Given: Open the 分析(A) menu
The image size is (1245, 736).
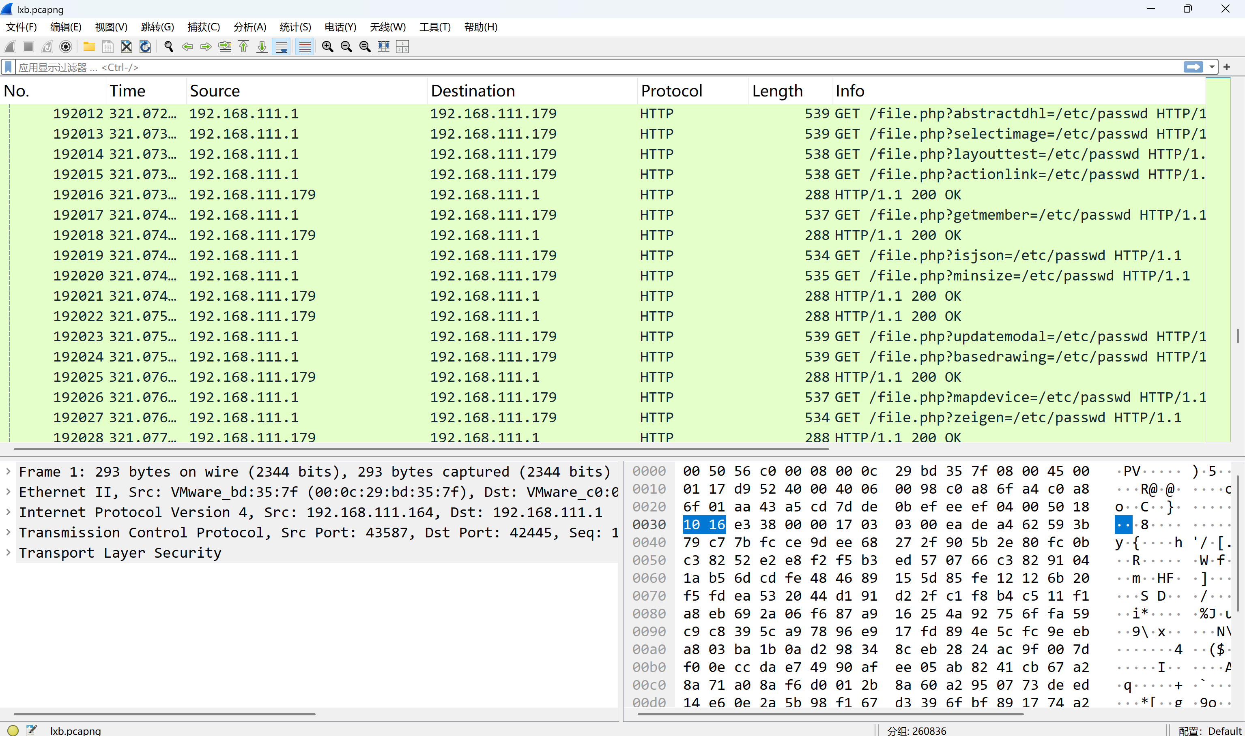Looking at the screenshot, I should coord(250,27).
